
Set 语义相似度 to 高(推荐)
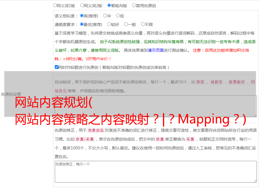tap(82, 16)
